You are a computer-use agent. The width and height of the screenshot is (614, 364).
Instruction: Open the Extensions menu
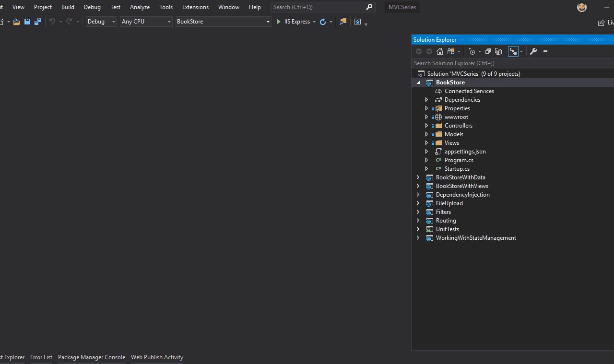pos(195,7)
